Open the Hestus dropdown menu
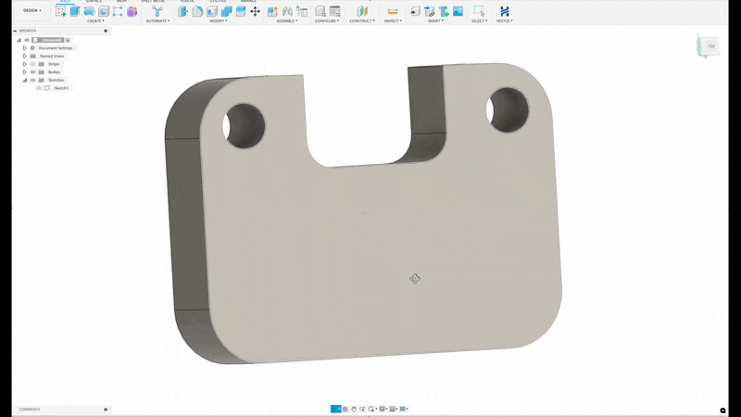 [504, 20]
